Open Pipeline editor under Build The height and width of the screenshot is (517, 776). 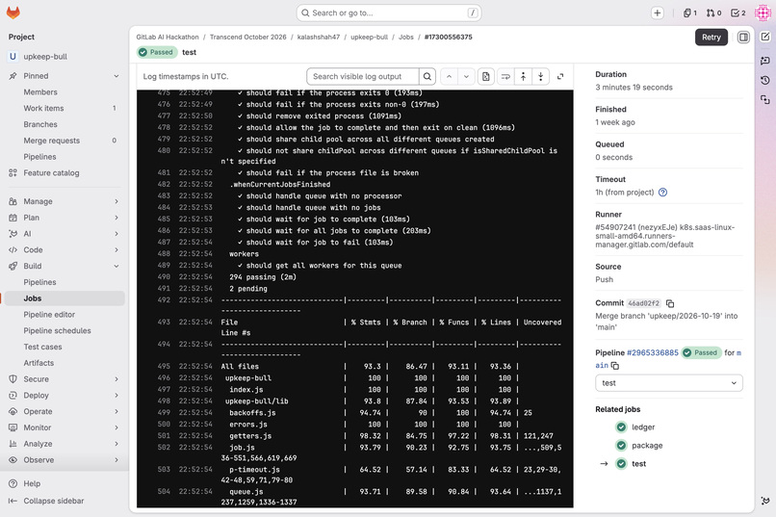pyautogui.click(x=65, y=315)
